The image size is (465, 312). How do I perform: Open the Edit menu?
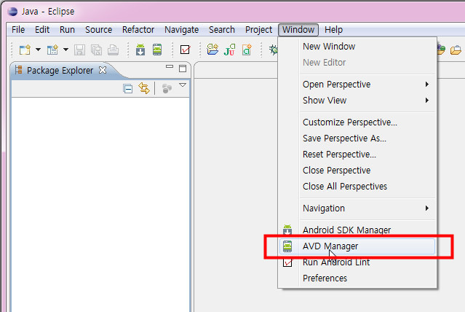(42, 30)
